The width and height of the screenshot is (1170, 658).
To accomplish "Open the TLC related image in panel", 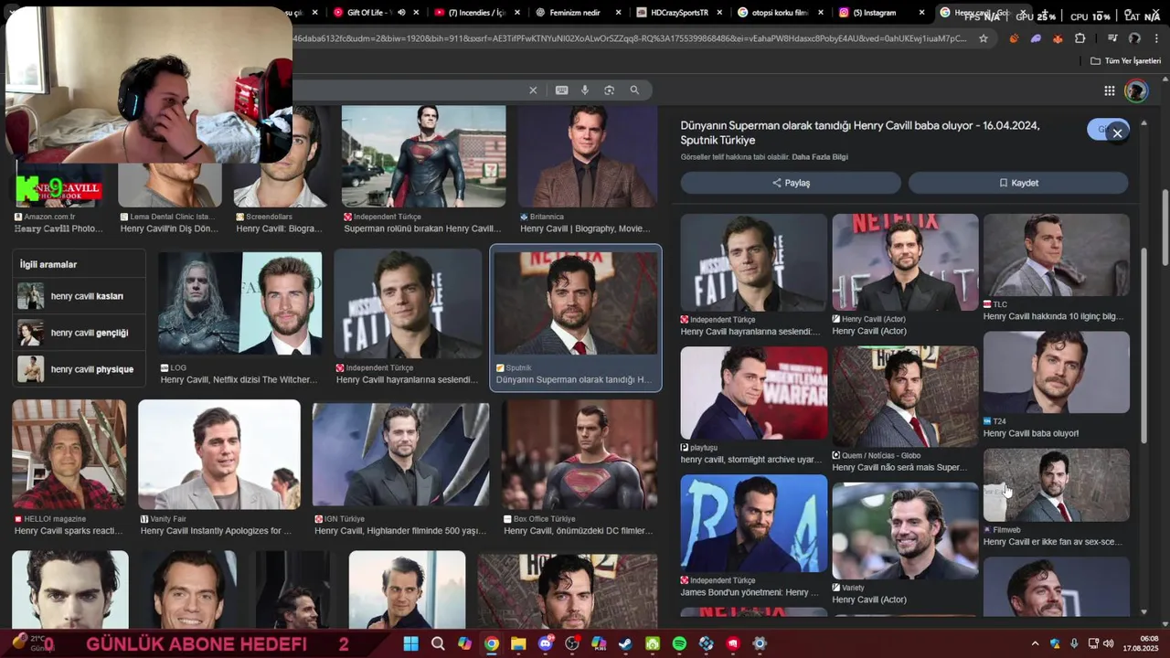I will (1056, 268).
